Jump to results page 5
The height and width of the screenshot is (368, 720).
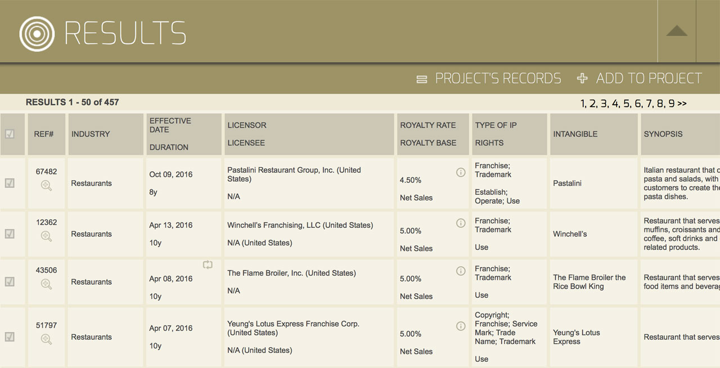pos(627,104)
